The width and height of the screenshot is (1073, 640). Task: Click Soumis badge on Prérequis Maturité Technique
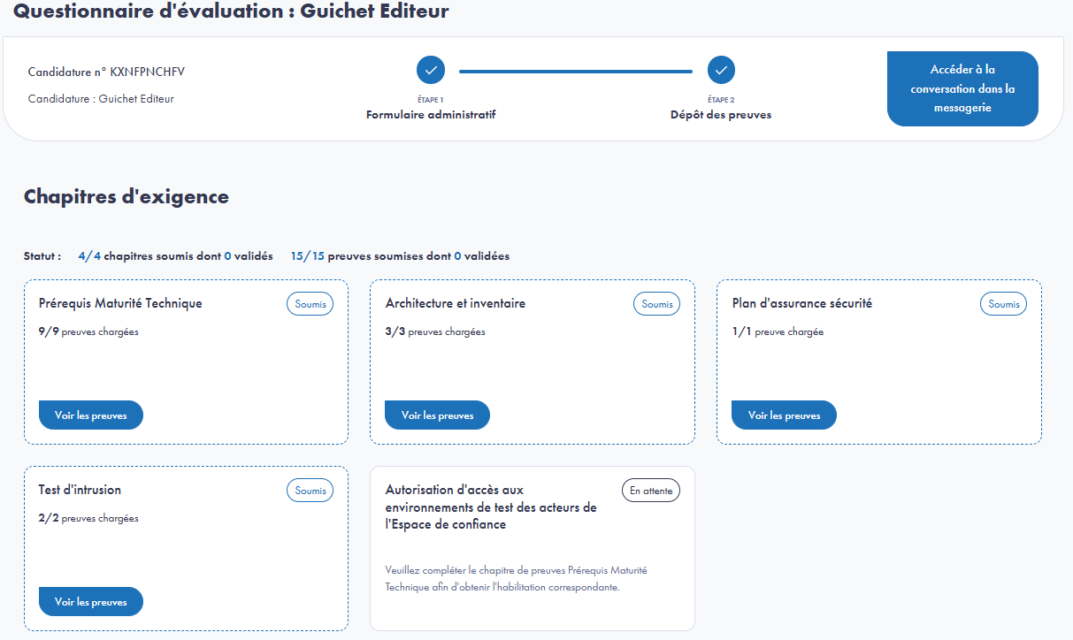pyautogui.click(x=310, y=304)
